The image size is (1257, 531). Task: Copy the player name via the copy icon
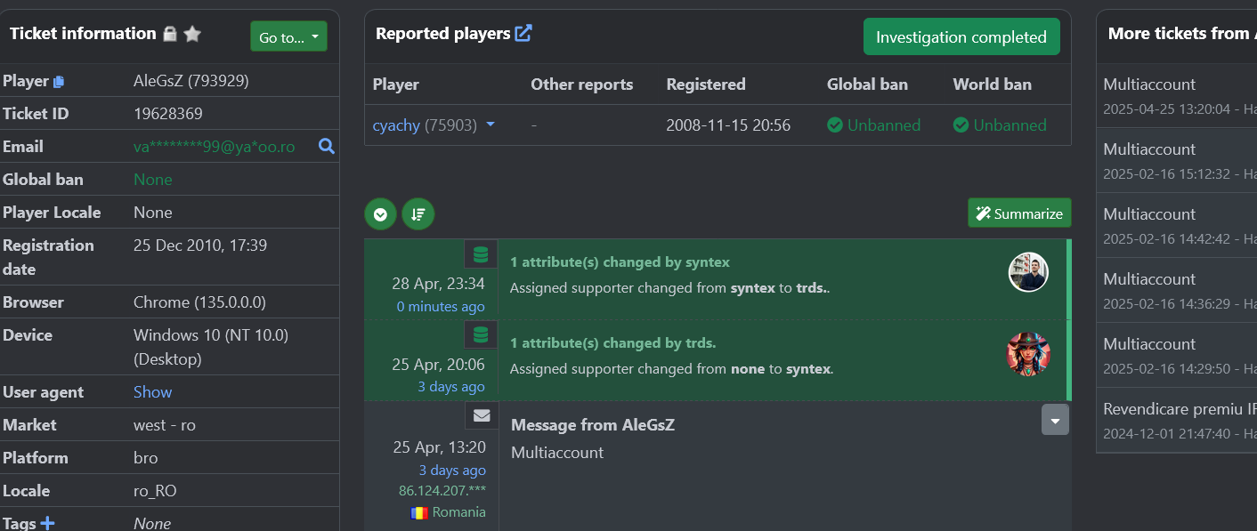[59, 82]
